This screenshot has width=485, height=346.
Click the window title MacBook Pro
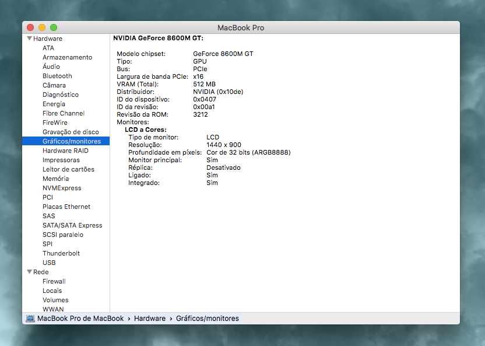(x=241, y=27)
